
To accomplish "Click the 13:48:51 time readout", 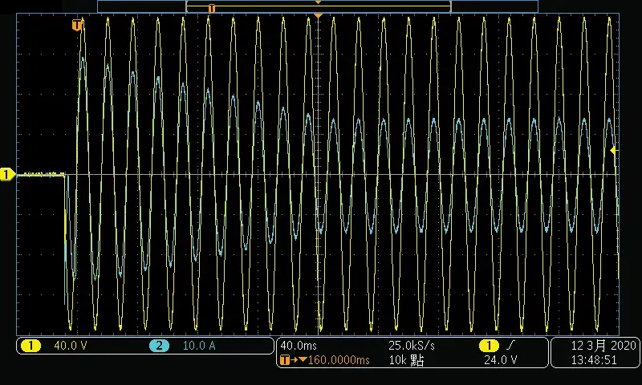I will (595, 361).
